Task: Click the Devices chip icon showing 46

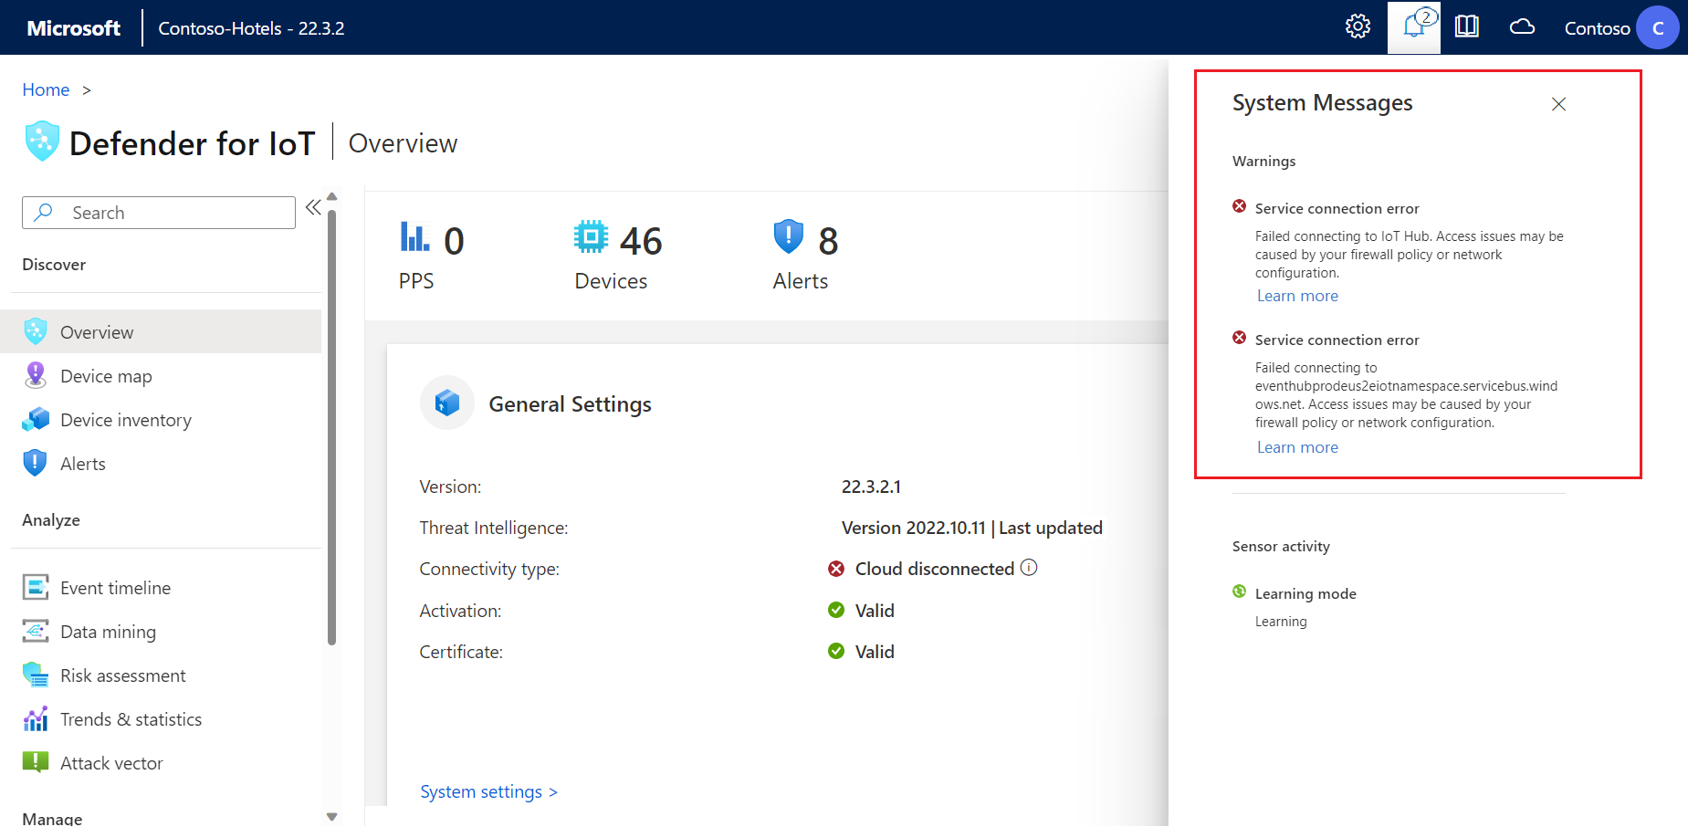Action: point(591,237)
